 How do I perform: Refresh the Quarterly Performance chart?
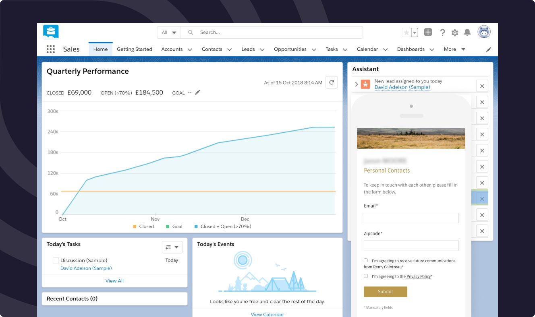pyautogui.click(x=332, y=82)
